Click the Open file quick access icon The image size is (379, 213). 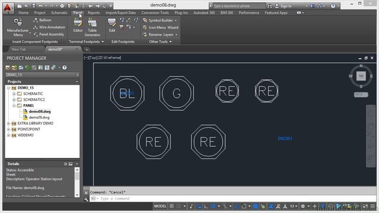coord(26,6)
